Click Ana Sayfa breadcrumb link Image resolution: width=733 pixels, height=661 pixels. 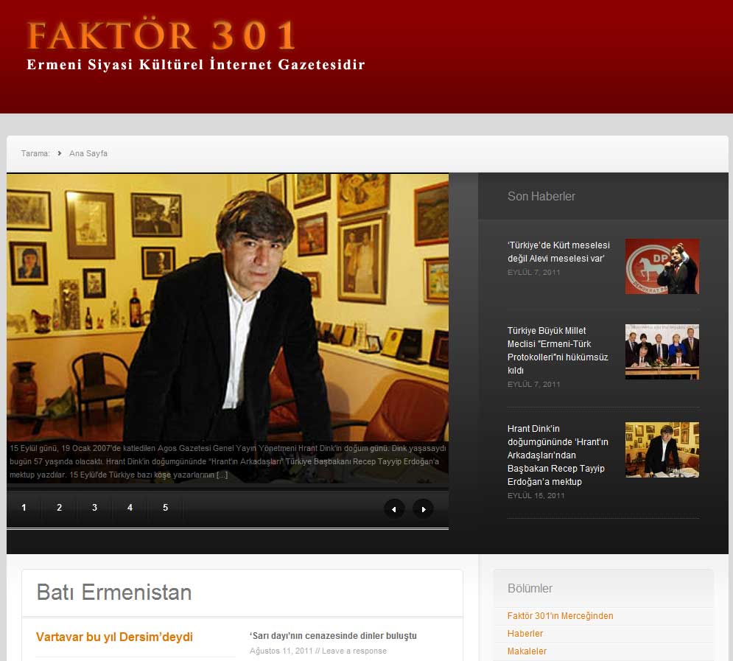click(x=88, y=153)
